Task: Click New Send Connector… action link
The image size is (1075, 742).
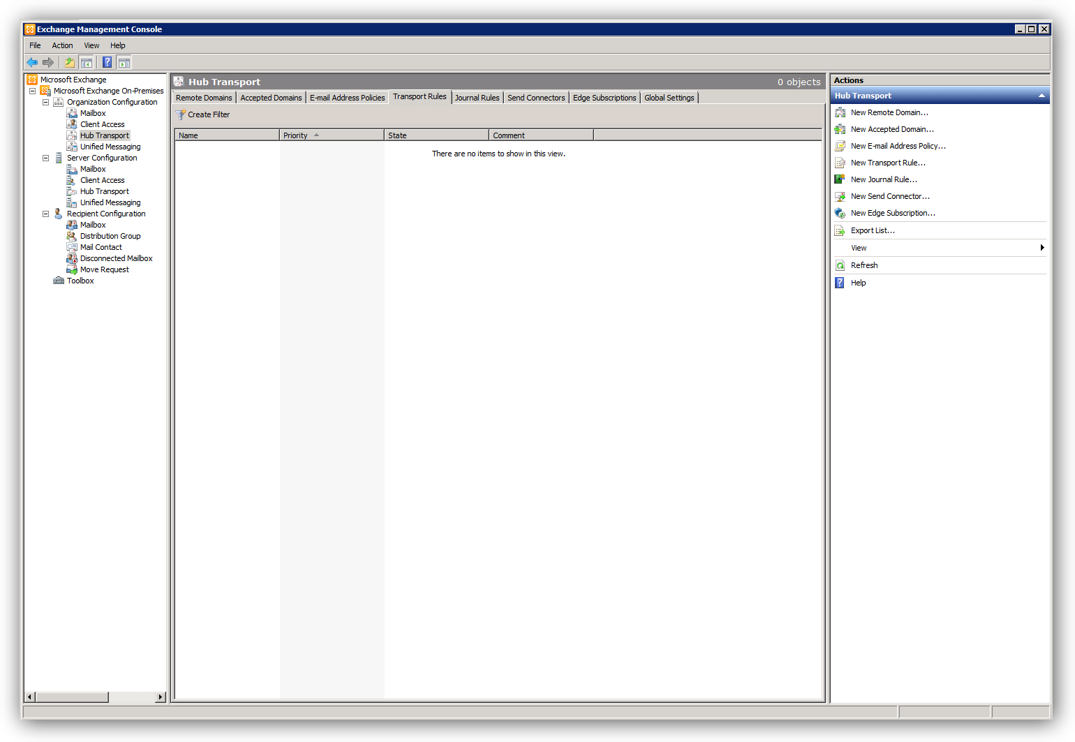Action: [890, 196]
